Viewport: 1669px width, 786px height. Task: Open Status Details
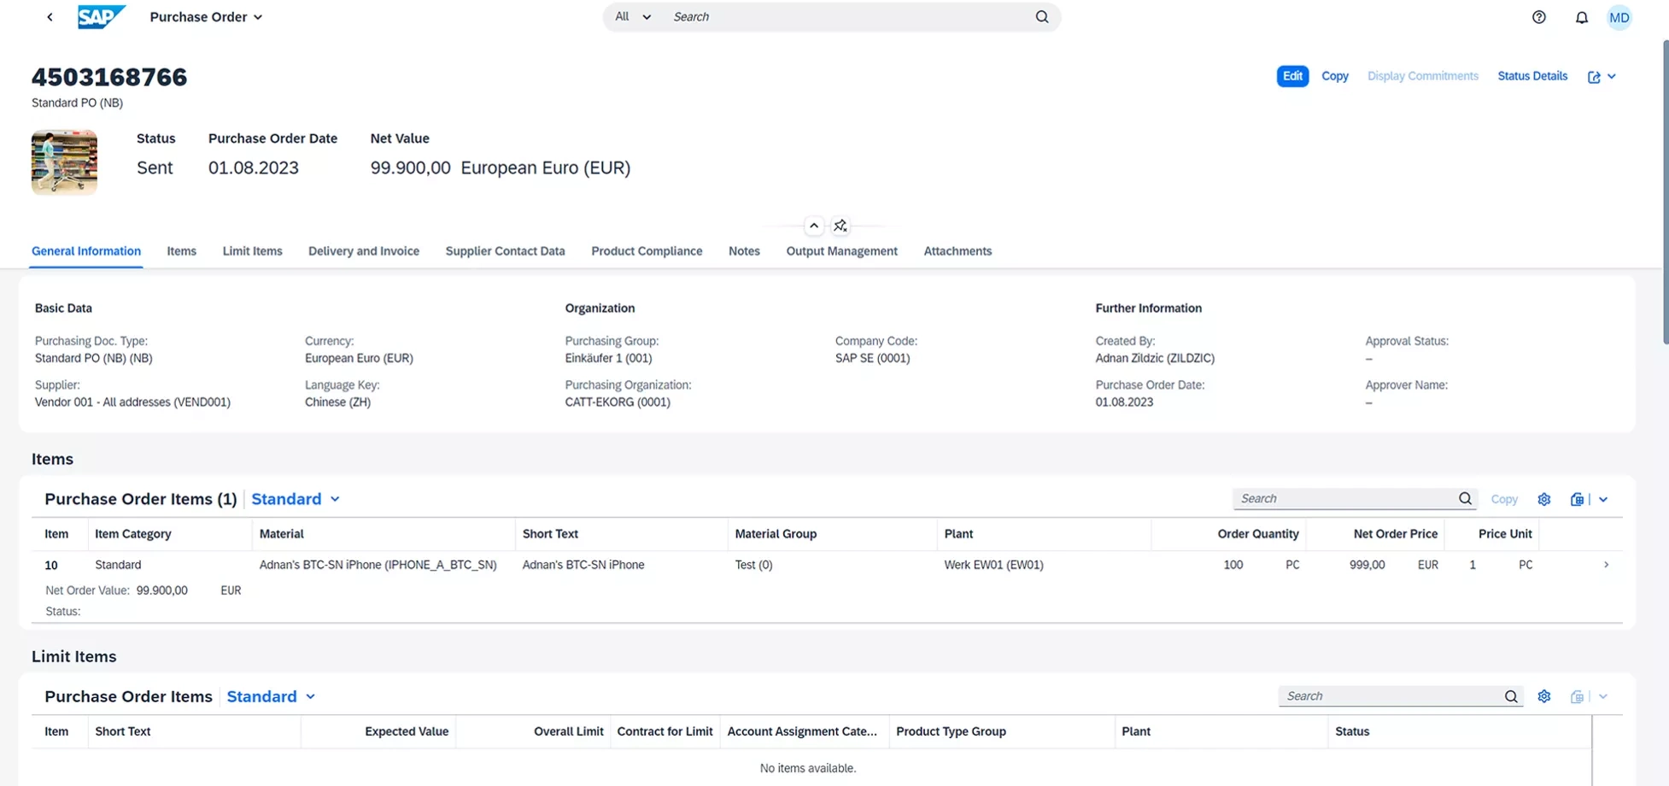pos(1531,76)
